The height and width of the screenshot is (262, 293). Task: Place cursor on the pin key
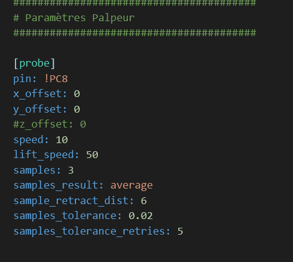click(22, 79)
